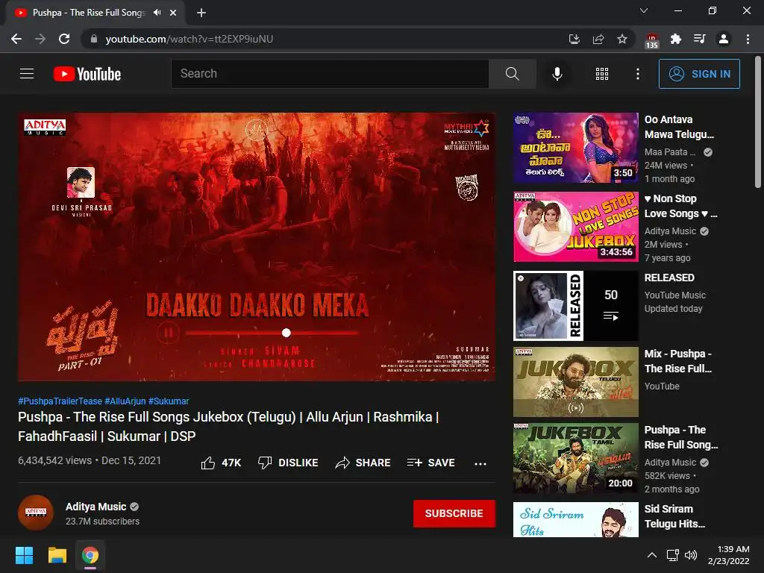Select the Pushpa - The Rise tab
Viewport: 764px width, 573px height.
(95, 13)
